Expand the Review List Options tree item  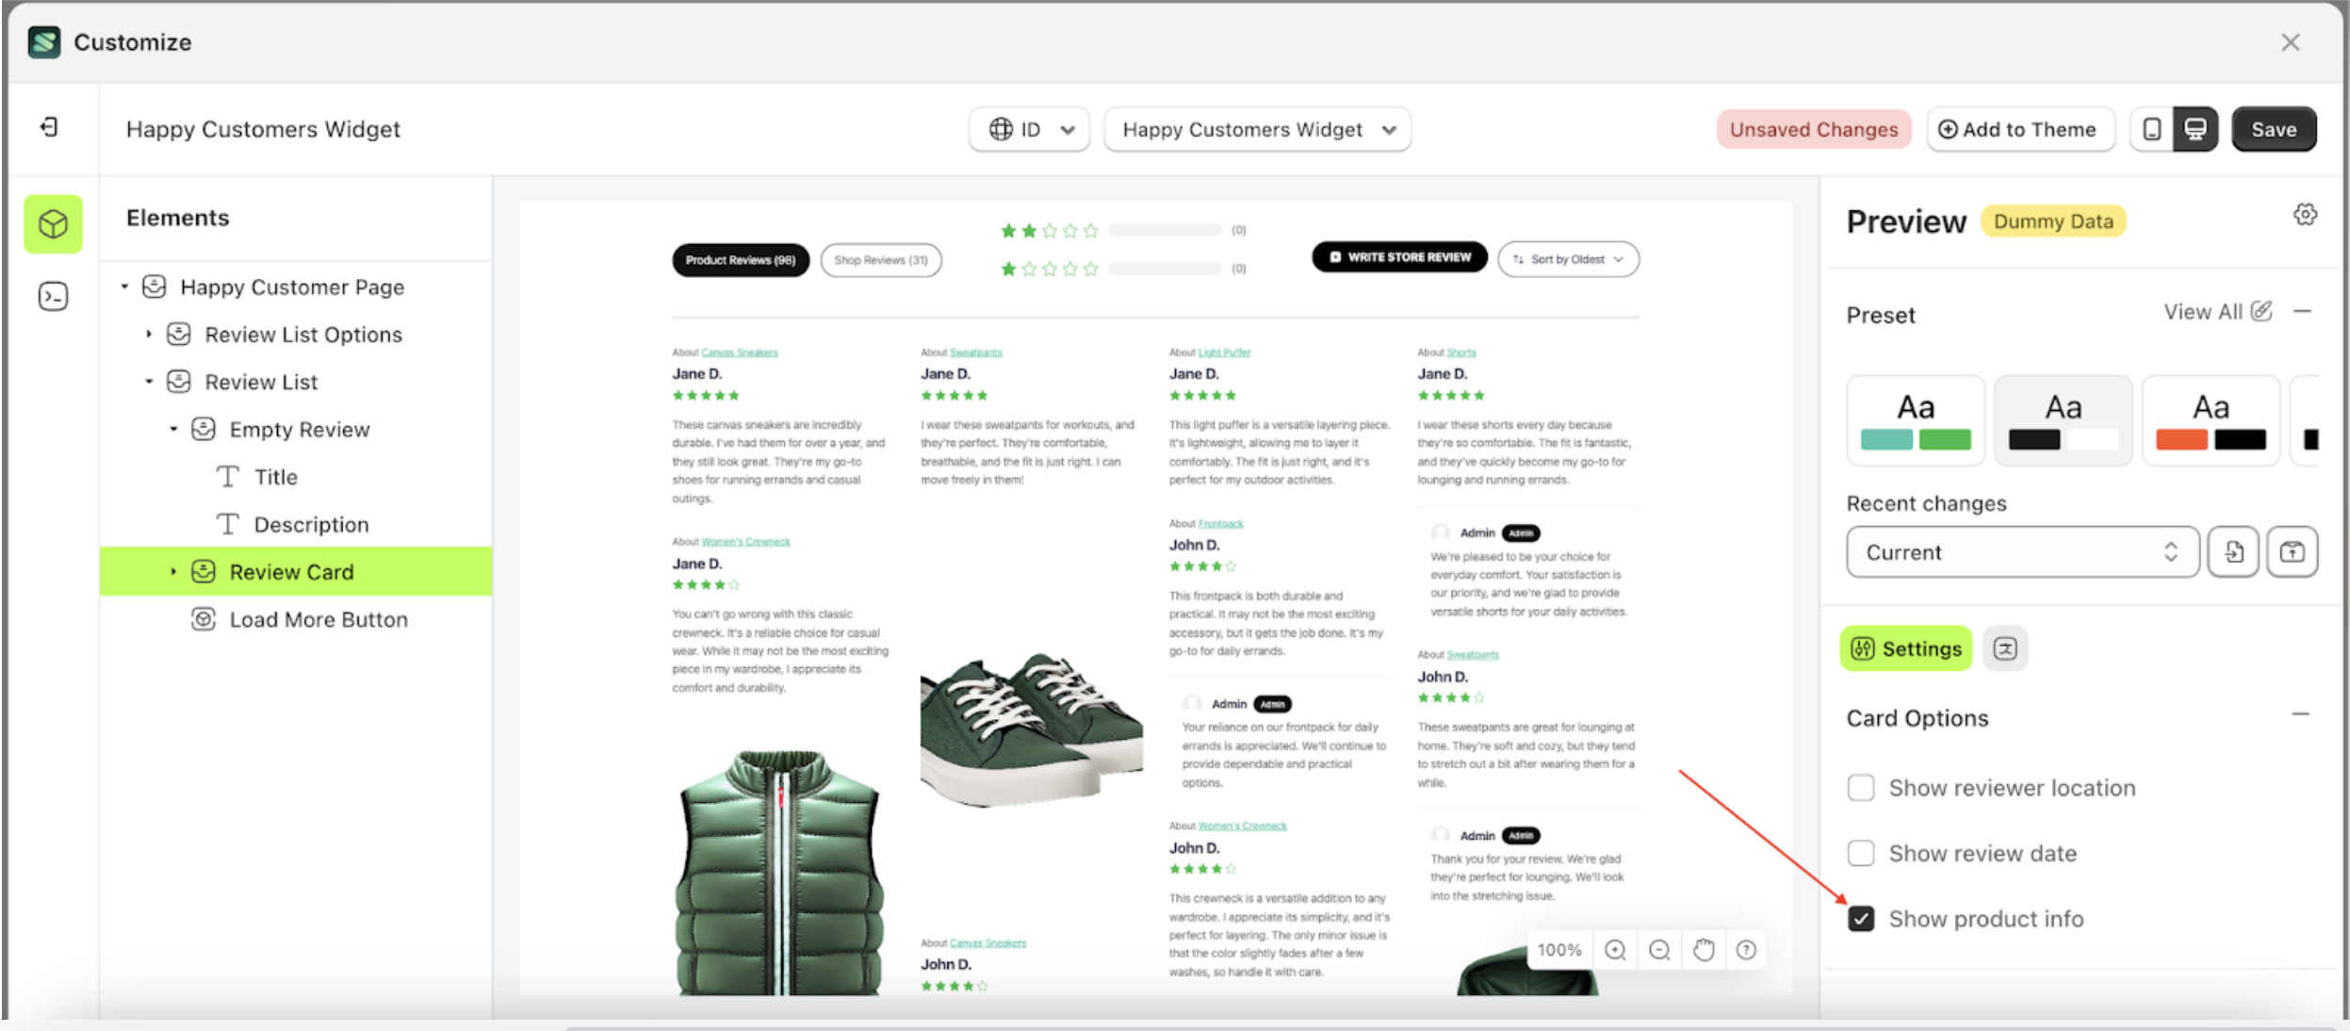click(150, 334)
